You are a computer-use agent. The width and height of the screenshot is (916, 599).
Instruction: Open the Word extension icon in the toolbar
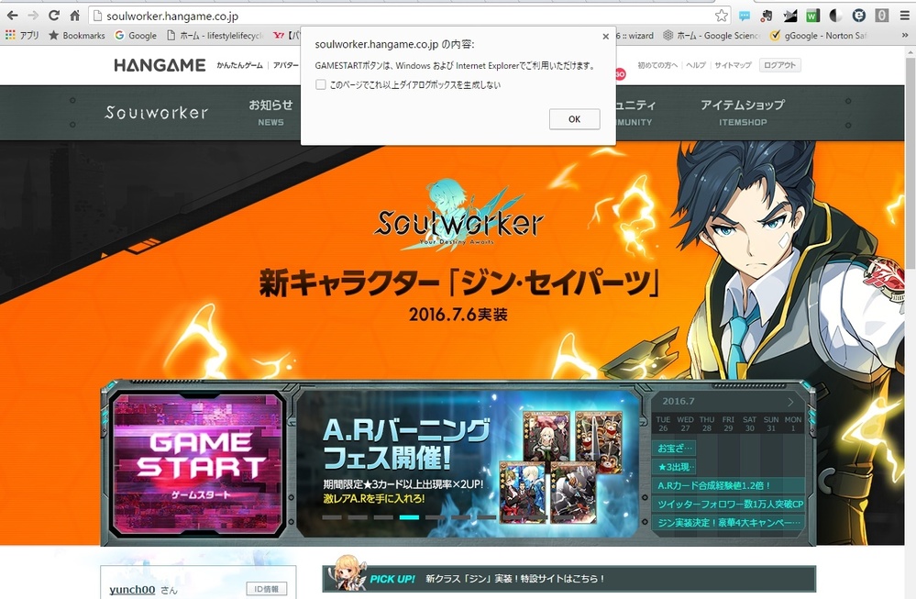(813, 16)
